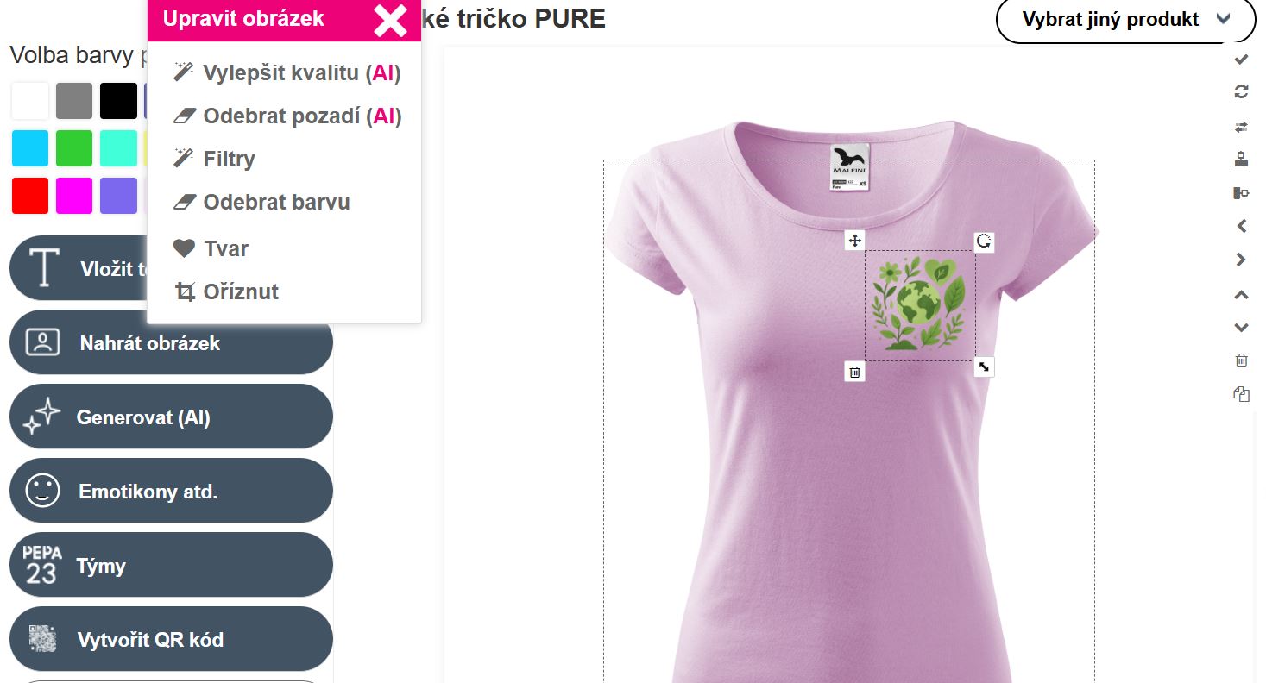Close the Upravit obrázek panel

[390, 20]
